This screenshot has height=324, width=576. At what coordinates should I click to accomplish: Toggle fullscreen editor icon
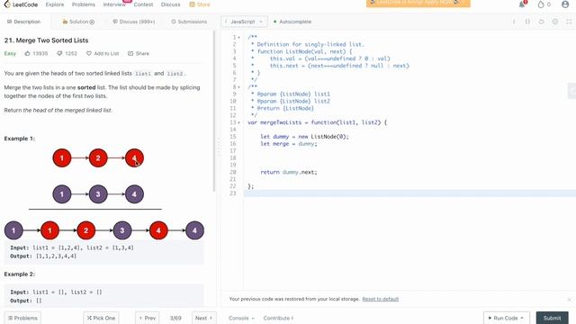[x=569, y=22]
